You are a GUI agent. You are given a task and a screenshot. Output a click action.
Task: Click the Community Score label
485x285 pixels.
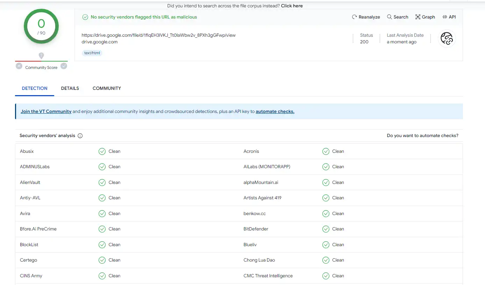41,67
